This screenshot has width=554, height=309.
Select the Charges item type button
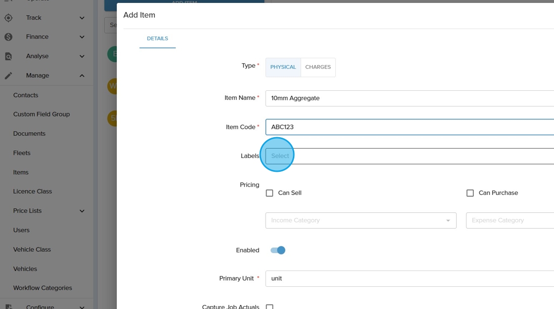(x=318, y=67)
